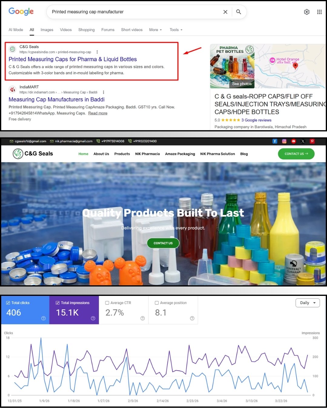Open the Pinterest icon in the header
Screen dimensions: 327x408
(x=312, y=141)
